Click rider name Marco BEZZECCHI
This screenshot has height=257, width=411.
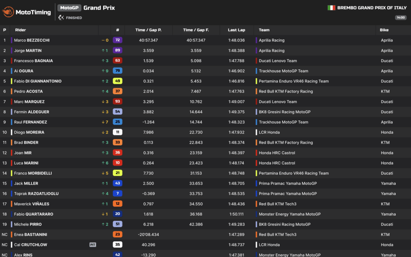point(32,40)
